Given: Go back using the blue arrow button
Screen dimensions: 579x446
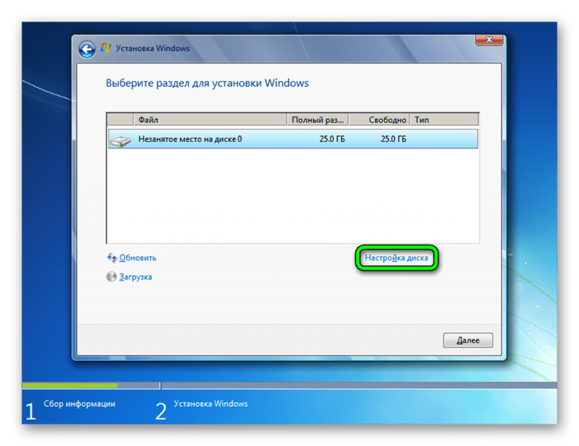Looking at the screenshot, I should click(87, 49).
